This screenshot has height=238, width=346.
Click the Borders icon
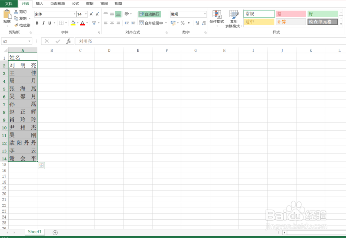[x=61, y=23]
